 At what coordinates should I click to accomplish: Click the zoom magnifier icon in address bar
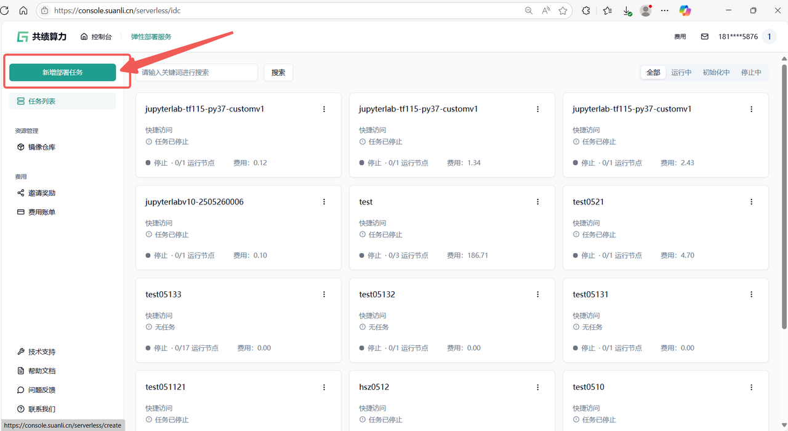tap(529, 10)
